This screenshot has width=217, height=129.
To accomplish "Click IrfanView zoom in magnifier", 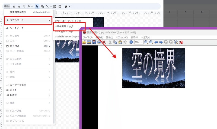I will (146, 42).
